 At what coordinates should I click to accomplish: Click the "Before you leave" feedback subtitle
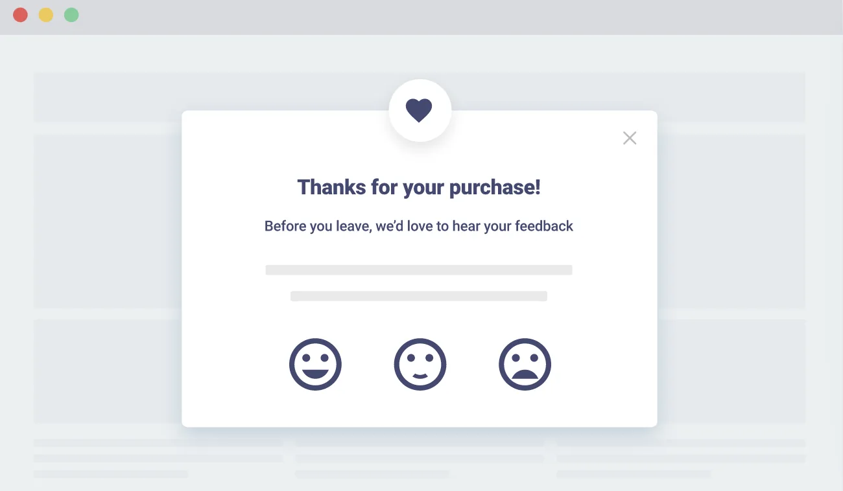point(419,226)
